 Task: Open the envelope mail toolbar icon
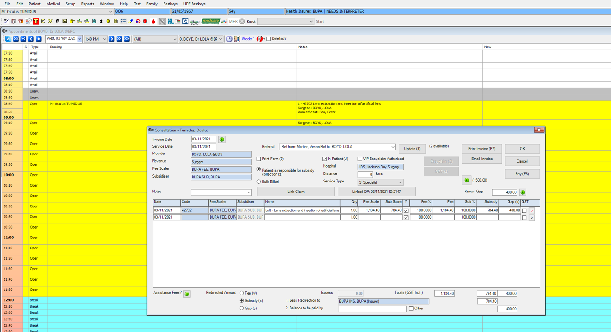click(65, 21)
